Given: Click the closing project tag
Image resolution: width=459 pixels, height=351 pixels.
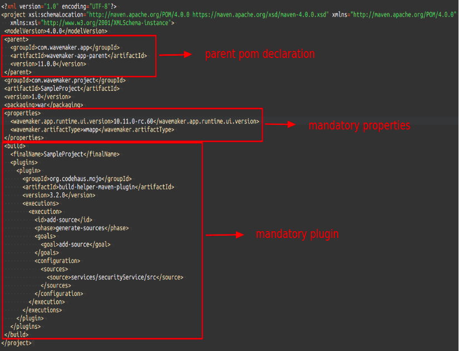Looking at the screenshot, I should point(16,343).
